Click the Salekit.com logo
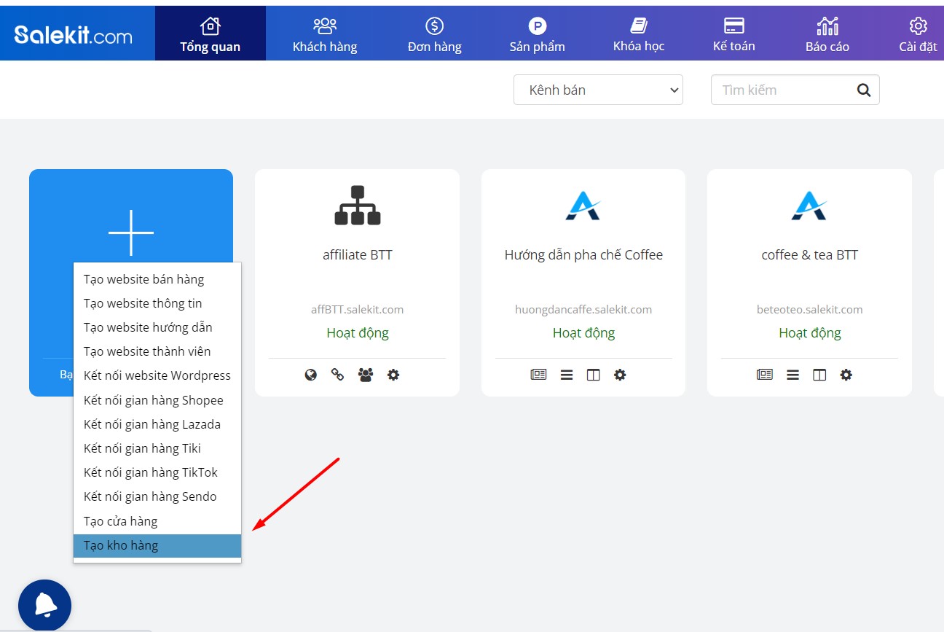This screenshot has width=944, height=632. pos(74,34)
